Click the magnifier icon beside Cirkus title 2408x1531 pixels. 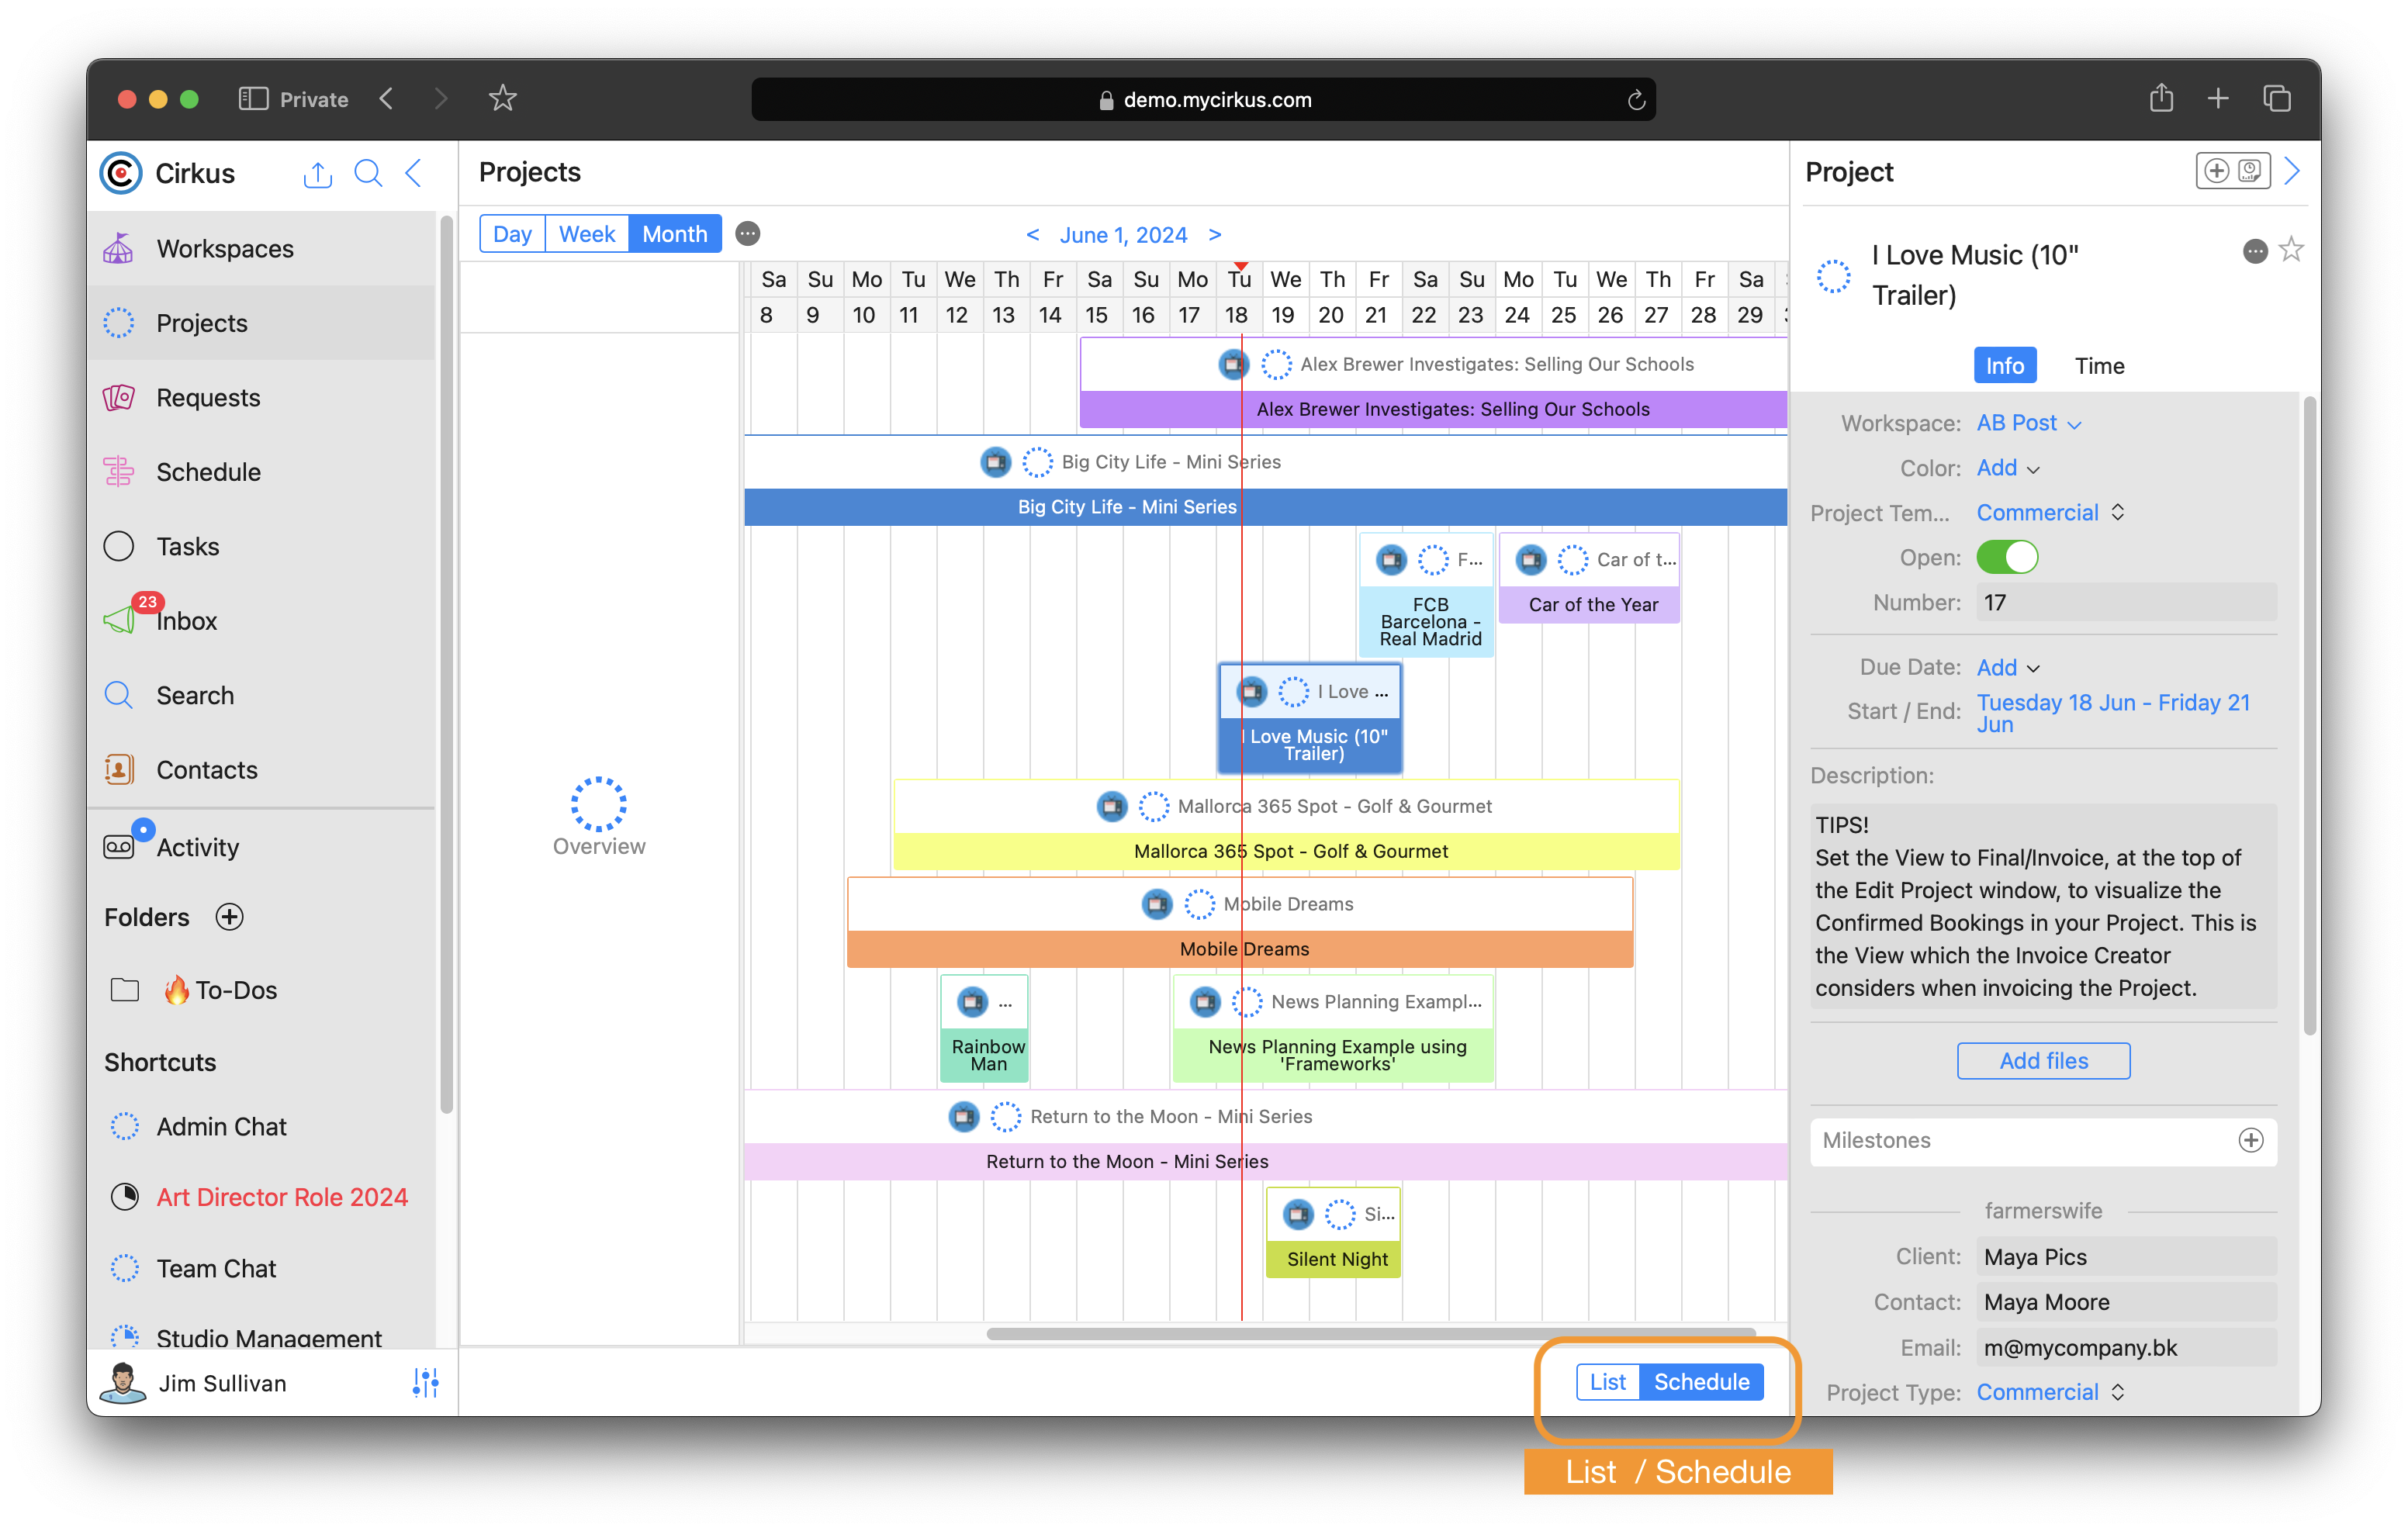pyautogui.click(x=368, y=174)
